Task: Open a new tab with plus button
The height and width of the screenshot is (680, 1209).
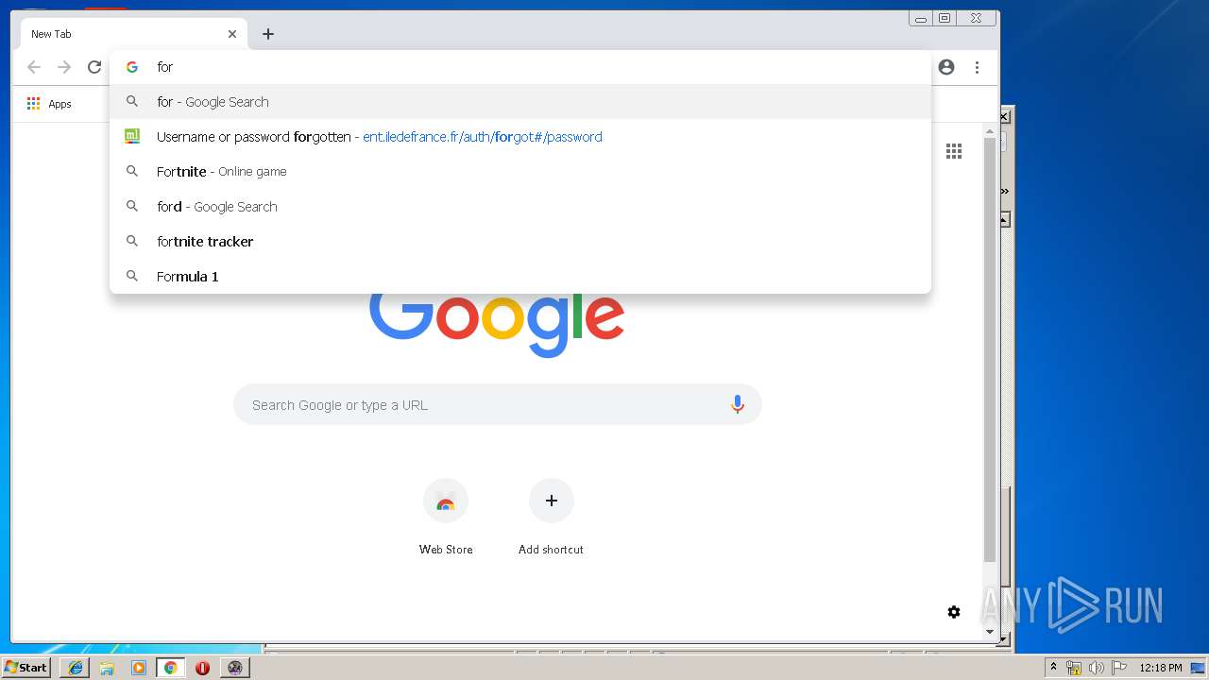Action: 268,34
